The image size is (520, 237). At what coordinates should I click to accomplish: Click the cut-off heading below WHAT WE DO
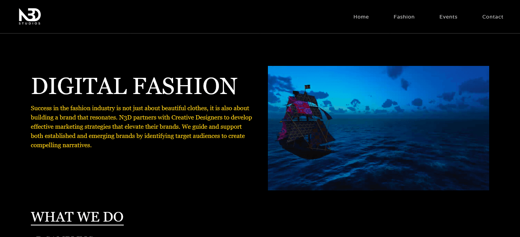click(x=64, y=236)
